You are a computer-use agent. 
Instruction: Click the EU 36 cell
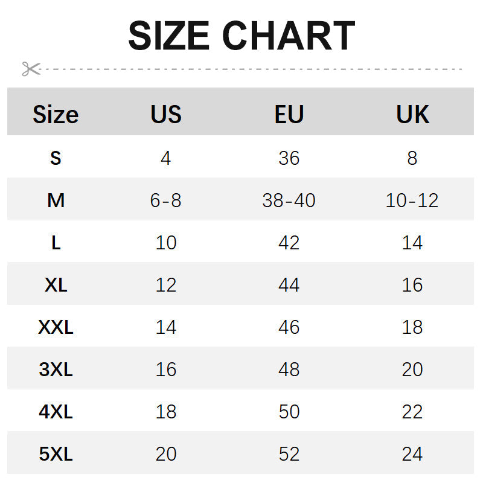tap(289, 158)
